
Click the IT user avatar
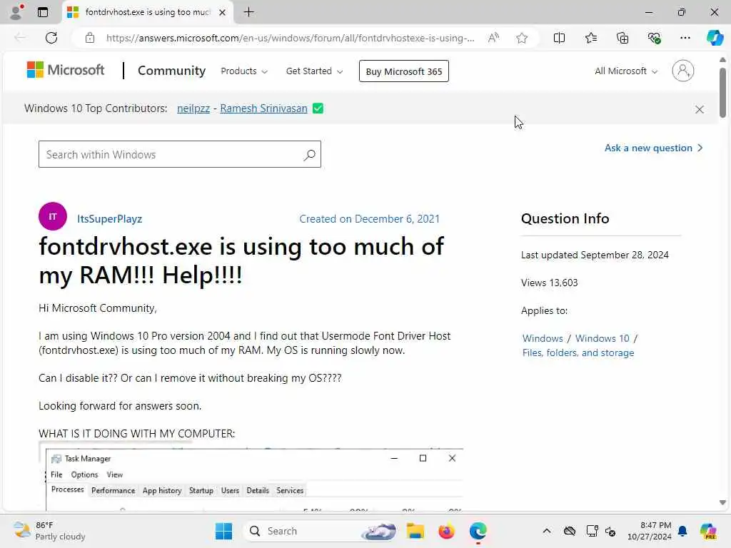click(x=53, y=216)
